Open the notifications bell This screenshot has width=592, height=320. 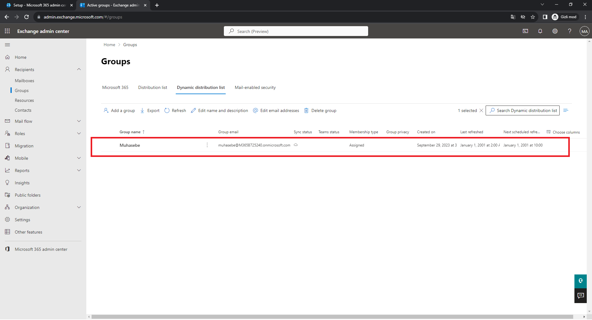pyautogui.click(x=540, y=31)
